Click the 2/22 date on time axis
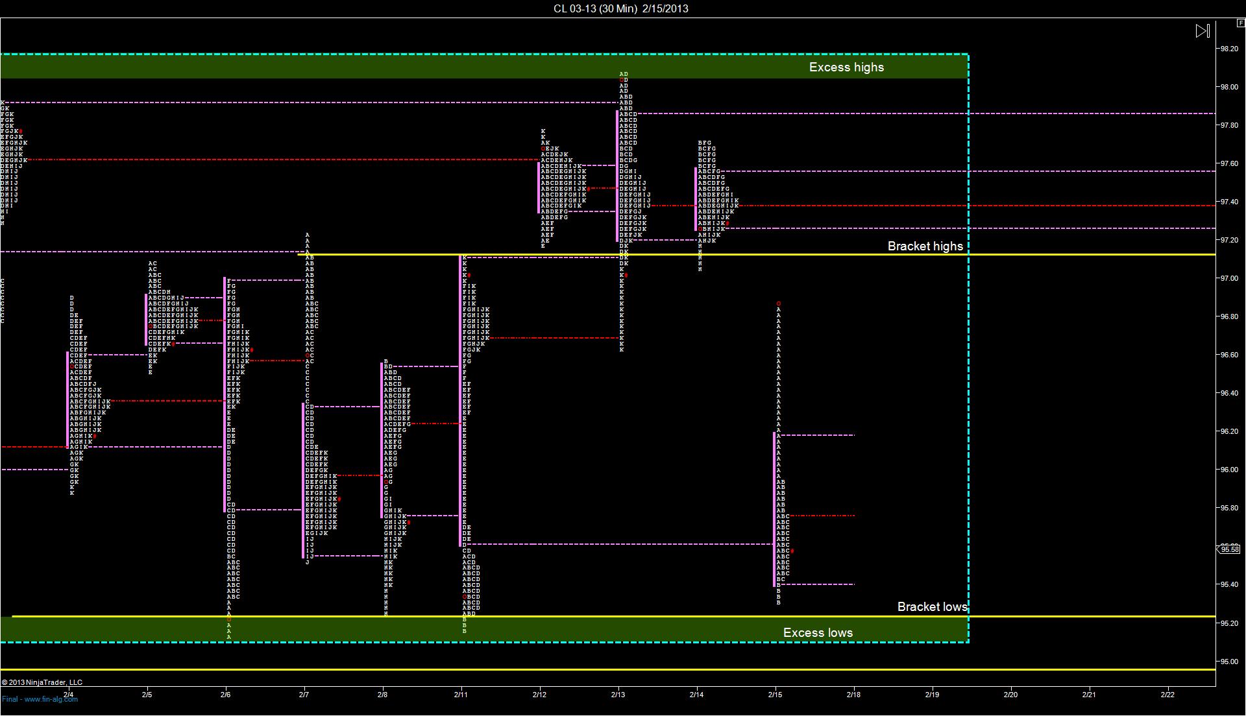Image resolution: width=1246 pixels, height=716 pixels. [1168, 695]
